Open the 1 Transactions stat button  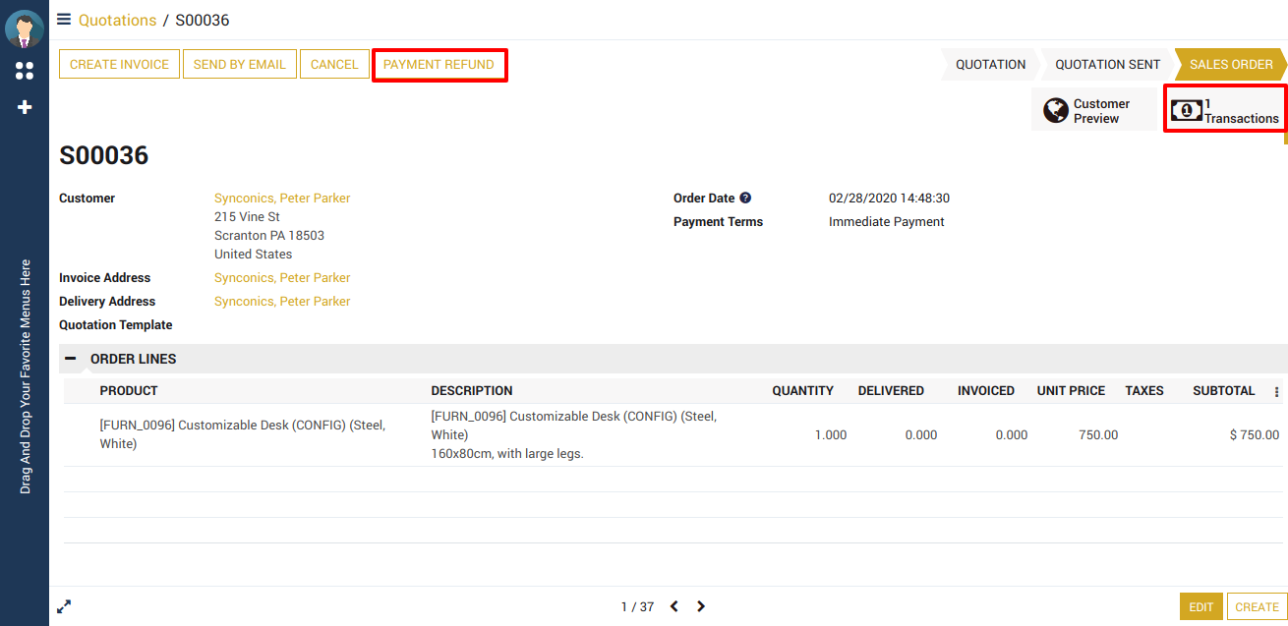(x=1225, y=110)
